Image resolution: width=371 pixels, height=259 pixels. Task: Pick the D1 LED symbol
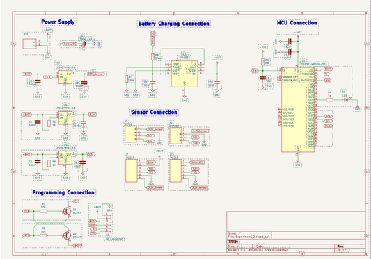tap(346, 100)
